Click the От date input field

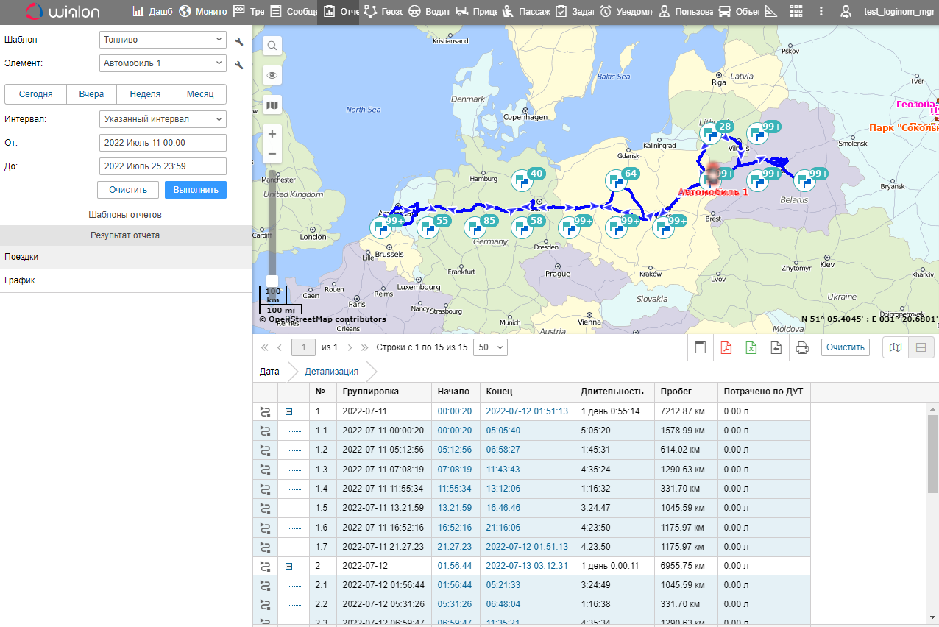[x=163, y=143]
